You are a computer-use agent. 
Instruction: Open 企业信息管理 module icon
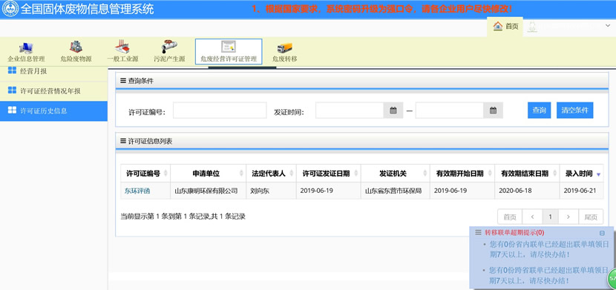pos(26,47)
